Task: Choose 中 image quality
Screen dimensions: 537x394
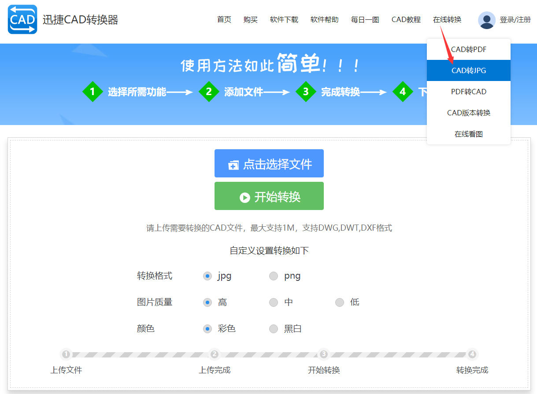Action: tap(274, 302)
